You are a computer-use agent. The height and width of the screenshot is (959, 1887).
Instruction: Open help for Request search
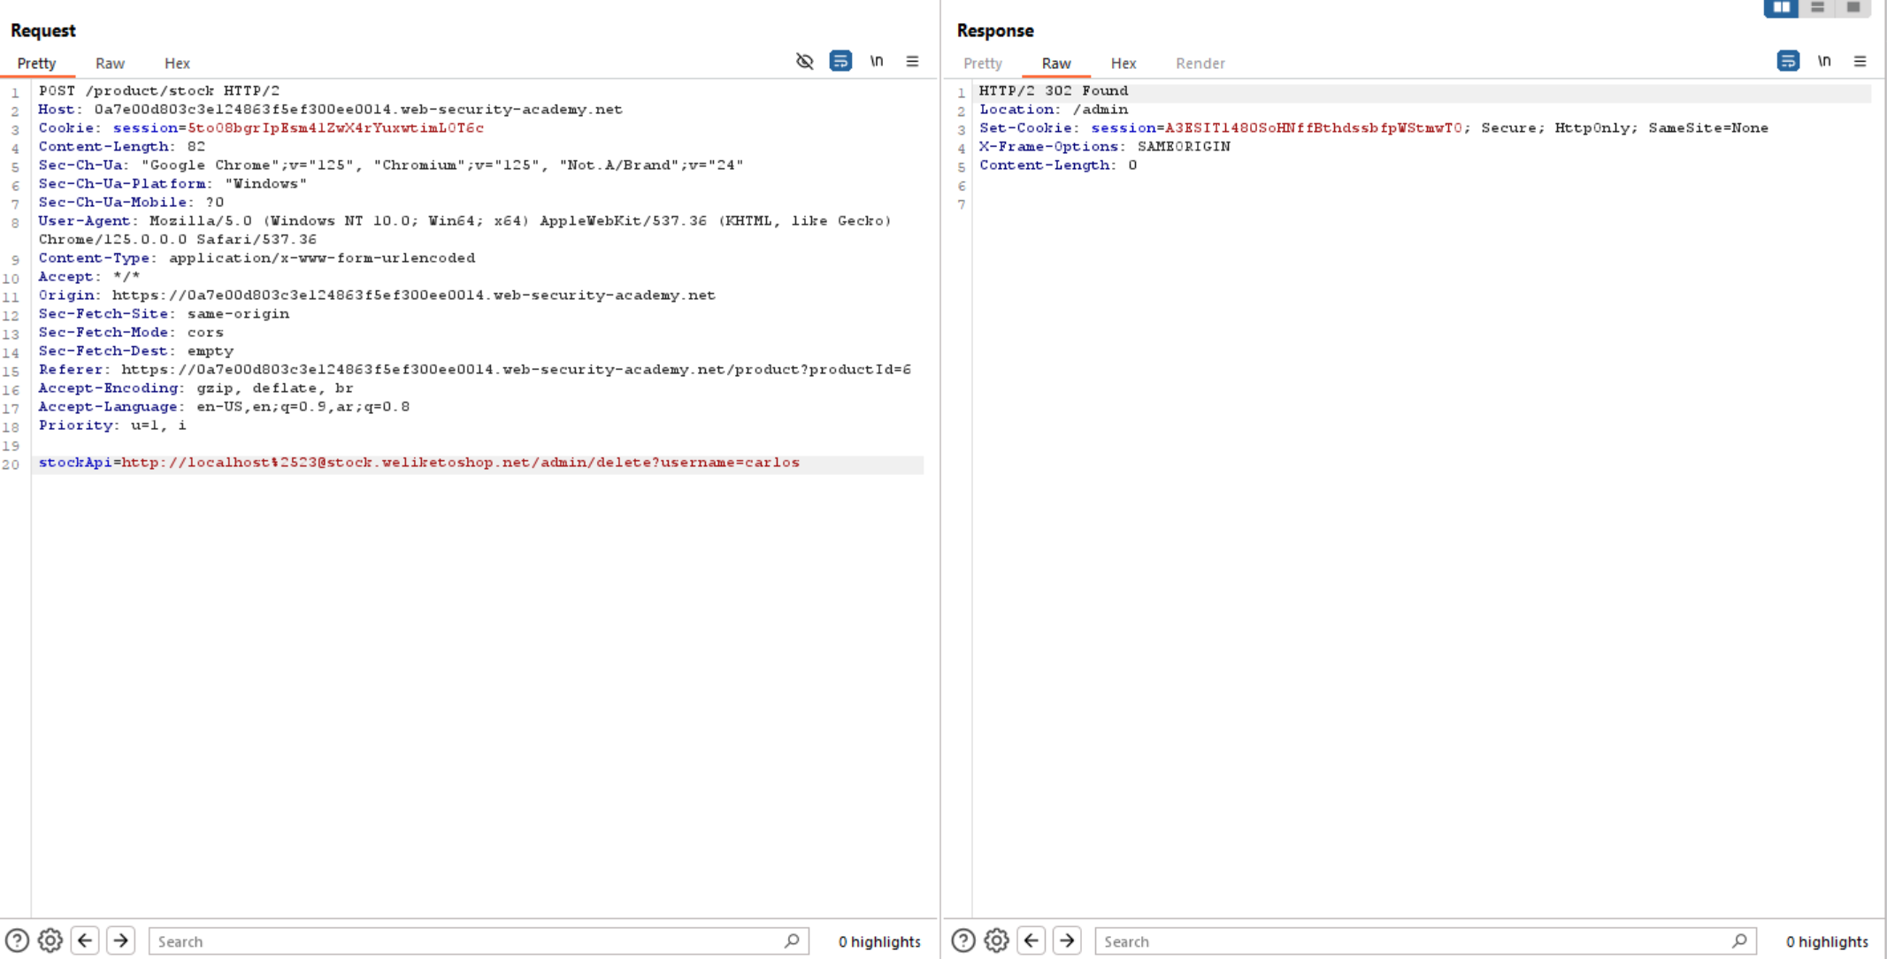pos(17,940)
